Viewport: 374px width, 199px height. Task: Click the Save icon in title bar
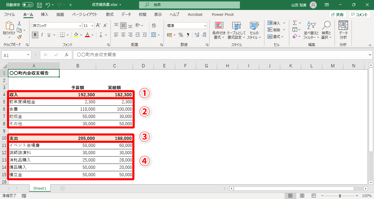[39, 5]
